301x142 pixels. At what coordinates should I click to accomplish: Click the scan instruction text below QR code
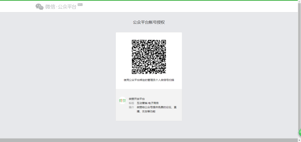coord(149,80)
